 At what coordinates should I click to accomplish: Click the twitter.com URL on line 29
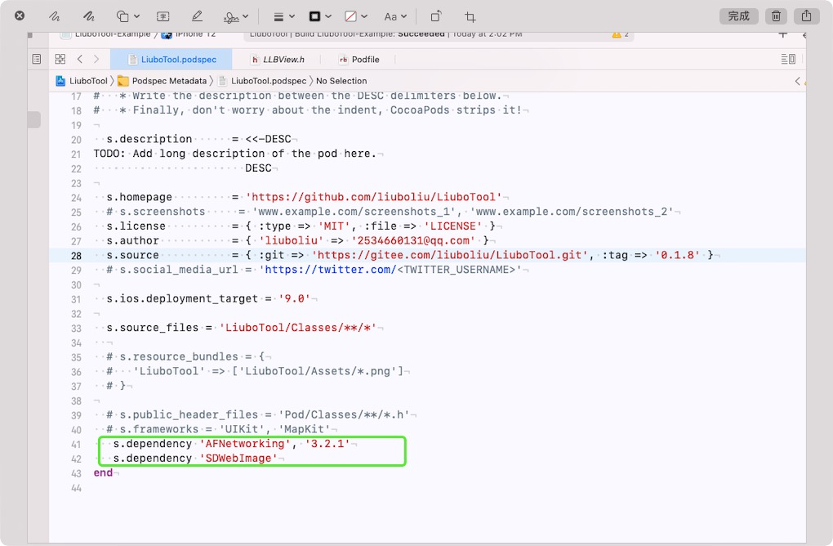[x=331, y=270]
